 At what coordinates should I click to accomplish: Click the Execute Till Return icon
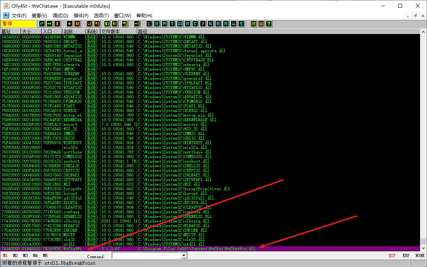(125, 24)
